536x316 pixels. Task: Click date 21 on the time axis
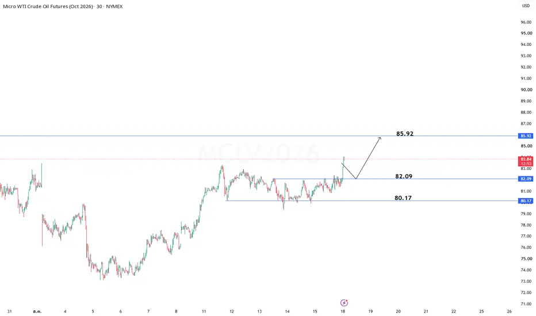426,311
